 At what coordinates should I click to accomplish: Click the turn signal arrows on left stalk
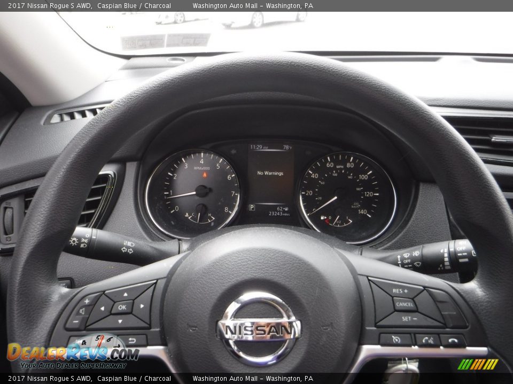[x=127, y=251]
